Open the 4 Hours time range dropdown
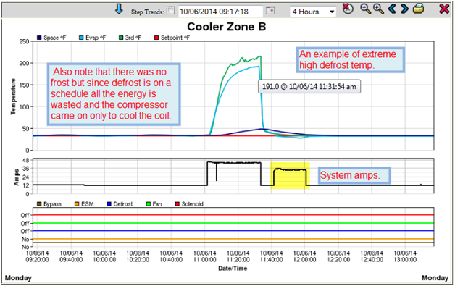Viewport: 455px width, 286px height. click(313, 12)
